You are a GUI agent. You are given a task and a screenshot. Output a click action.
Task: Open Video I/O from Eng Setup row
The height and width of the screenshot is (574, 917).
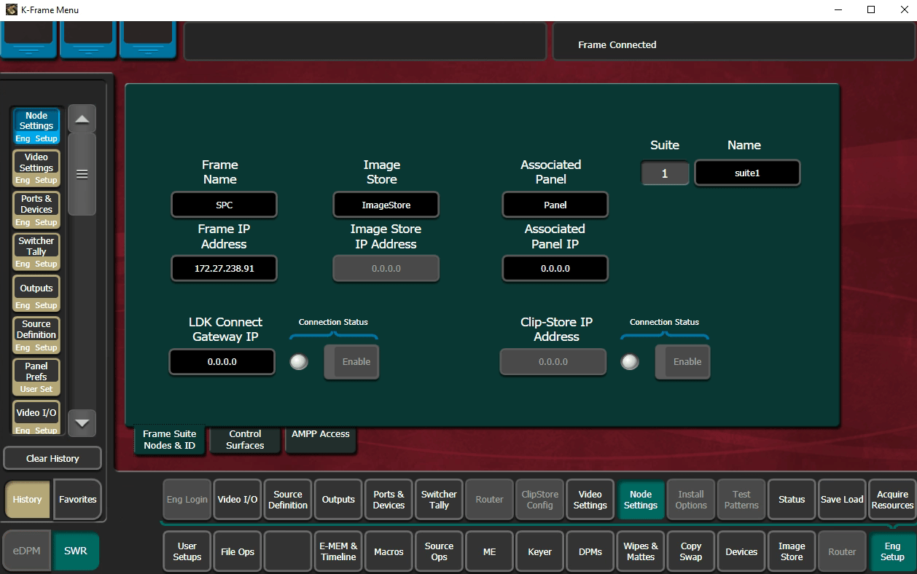pyautogui.click(x=238, y=499)
